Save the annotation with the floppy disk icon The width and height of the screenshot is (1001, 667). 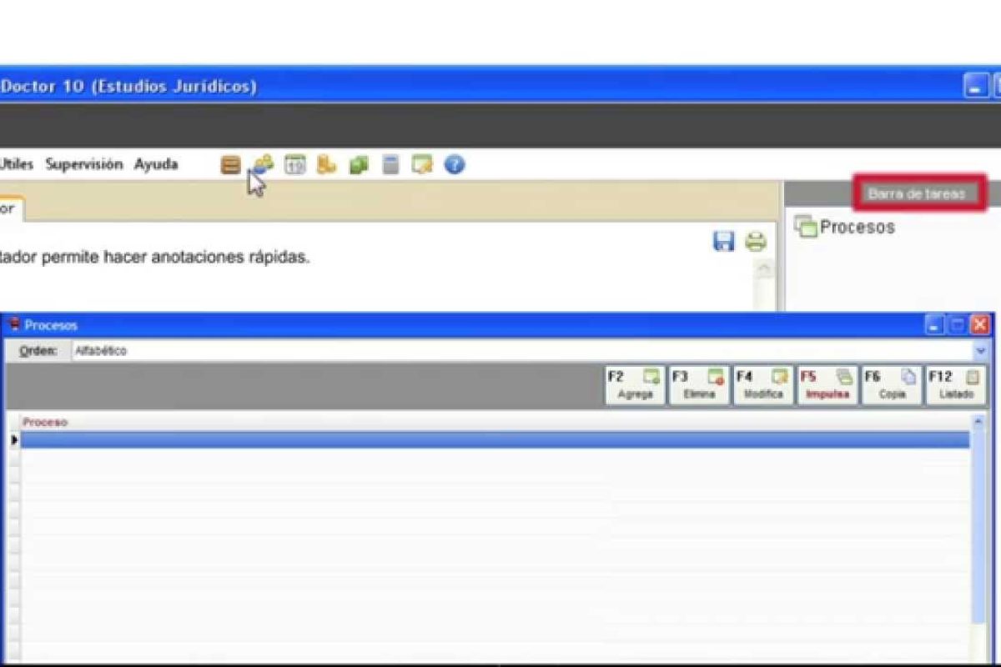[723, 242]
